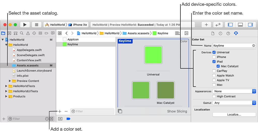
Task: Show the File inspector
Action: [x=213, y=33]
